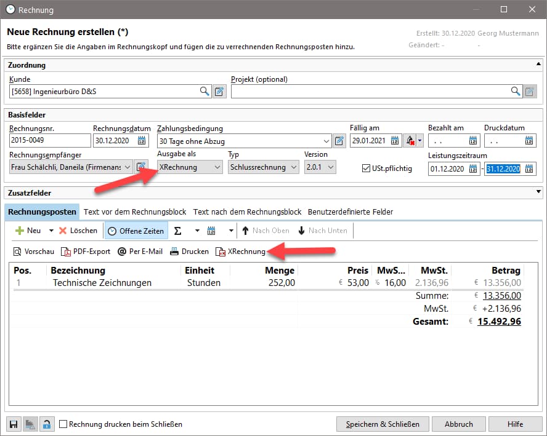Open Rechnungsempfänger dropdown
The height and width of the screenshot is (436, 547).
[128, 167]
